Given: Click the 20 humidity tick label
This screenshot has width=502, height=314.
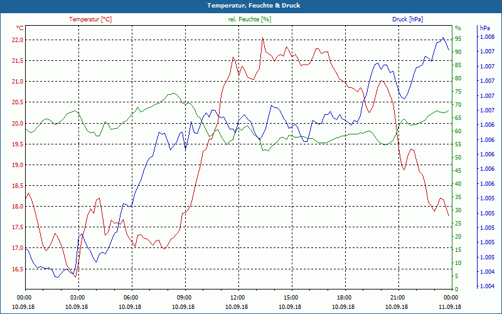Looking at the screenshot, I should coord(458,237).
